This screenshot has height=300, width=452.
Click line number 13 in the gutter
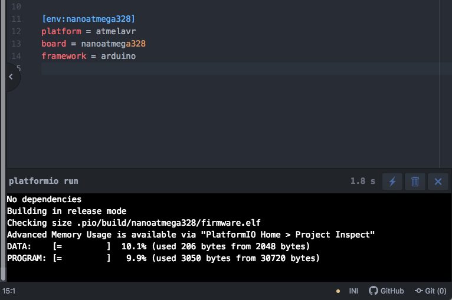[x=16, y=44]
